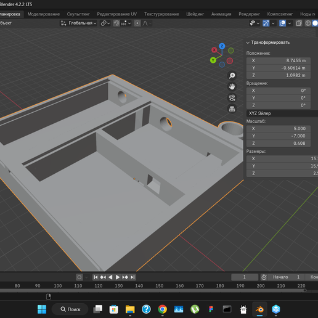Open the Скульптинг workspace tab
The width and height of the screenshot is (318, 318).
pyautogui.click(x=78, y=14)
